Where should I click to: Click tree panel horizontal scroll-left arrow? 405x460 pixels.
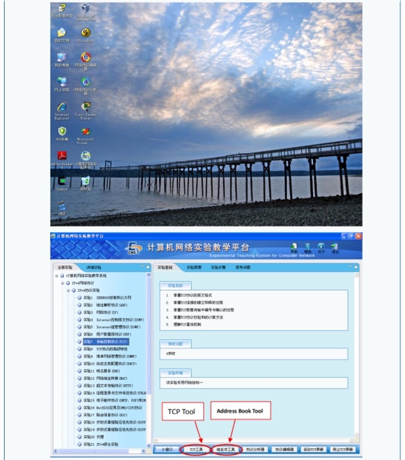coord(56,451)
